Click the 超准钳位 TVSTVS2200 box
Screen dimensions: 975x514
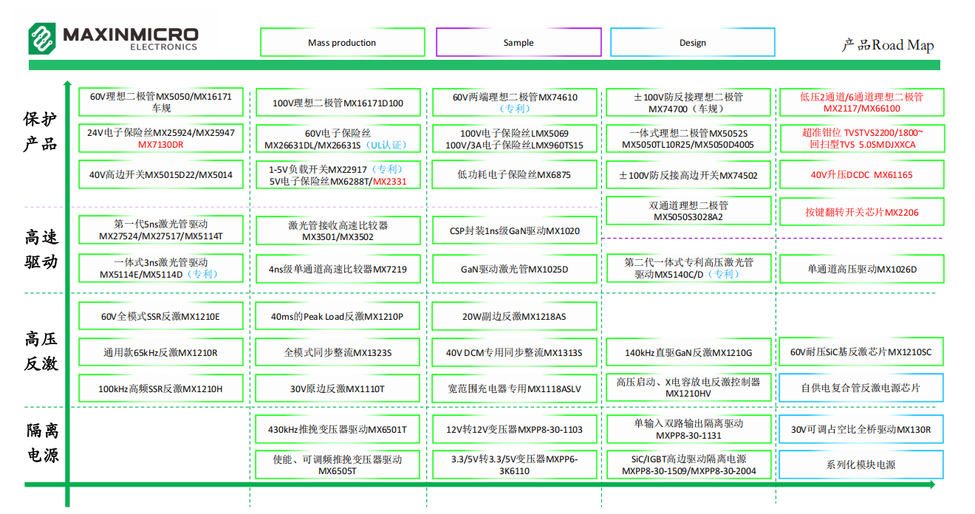861,139
